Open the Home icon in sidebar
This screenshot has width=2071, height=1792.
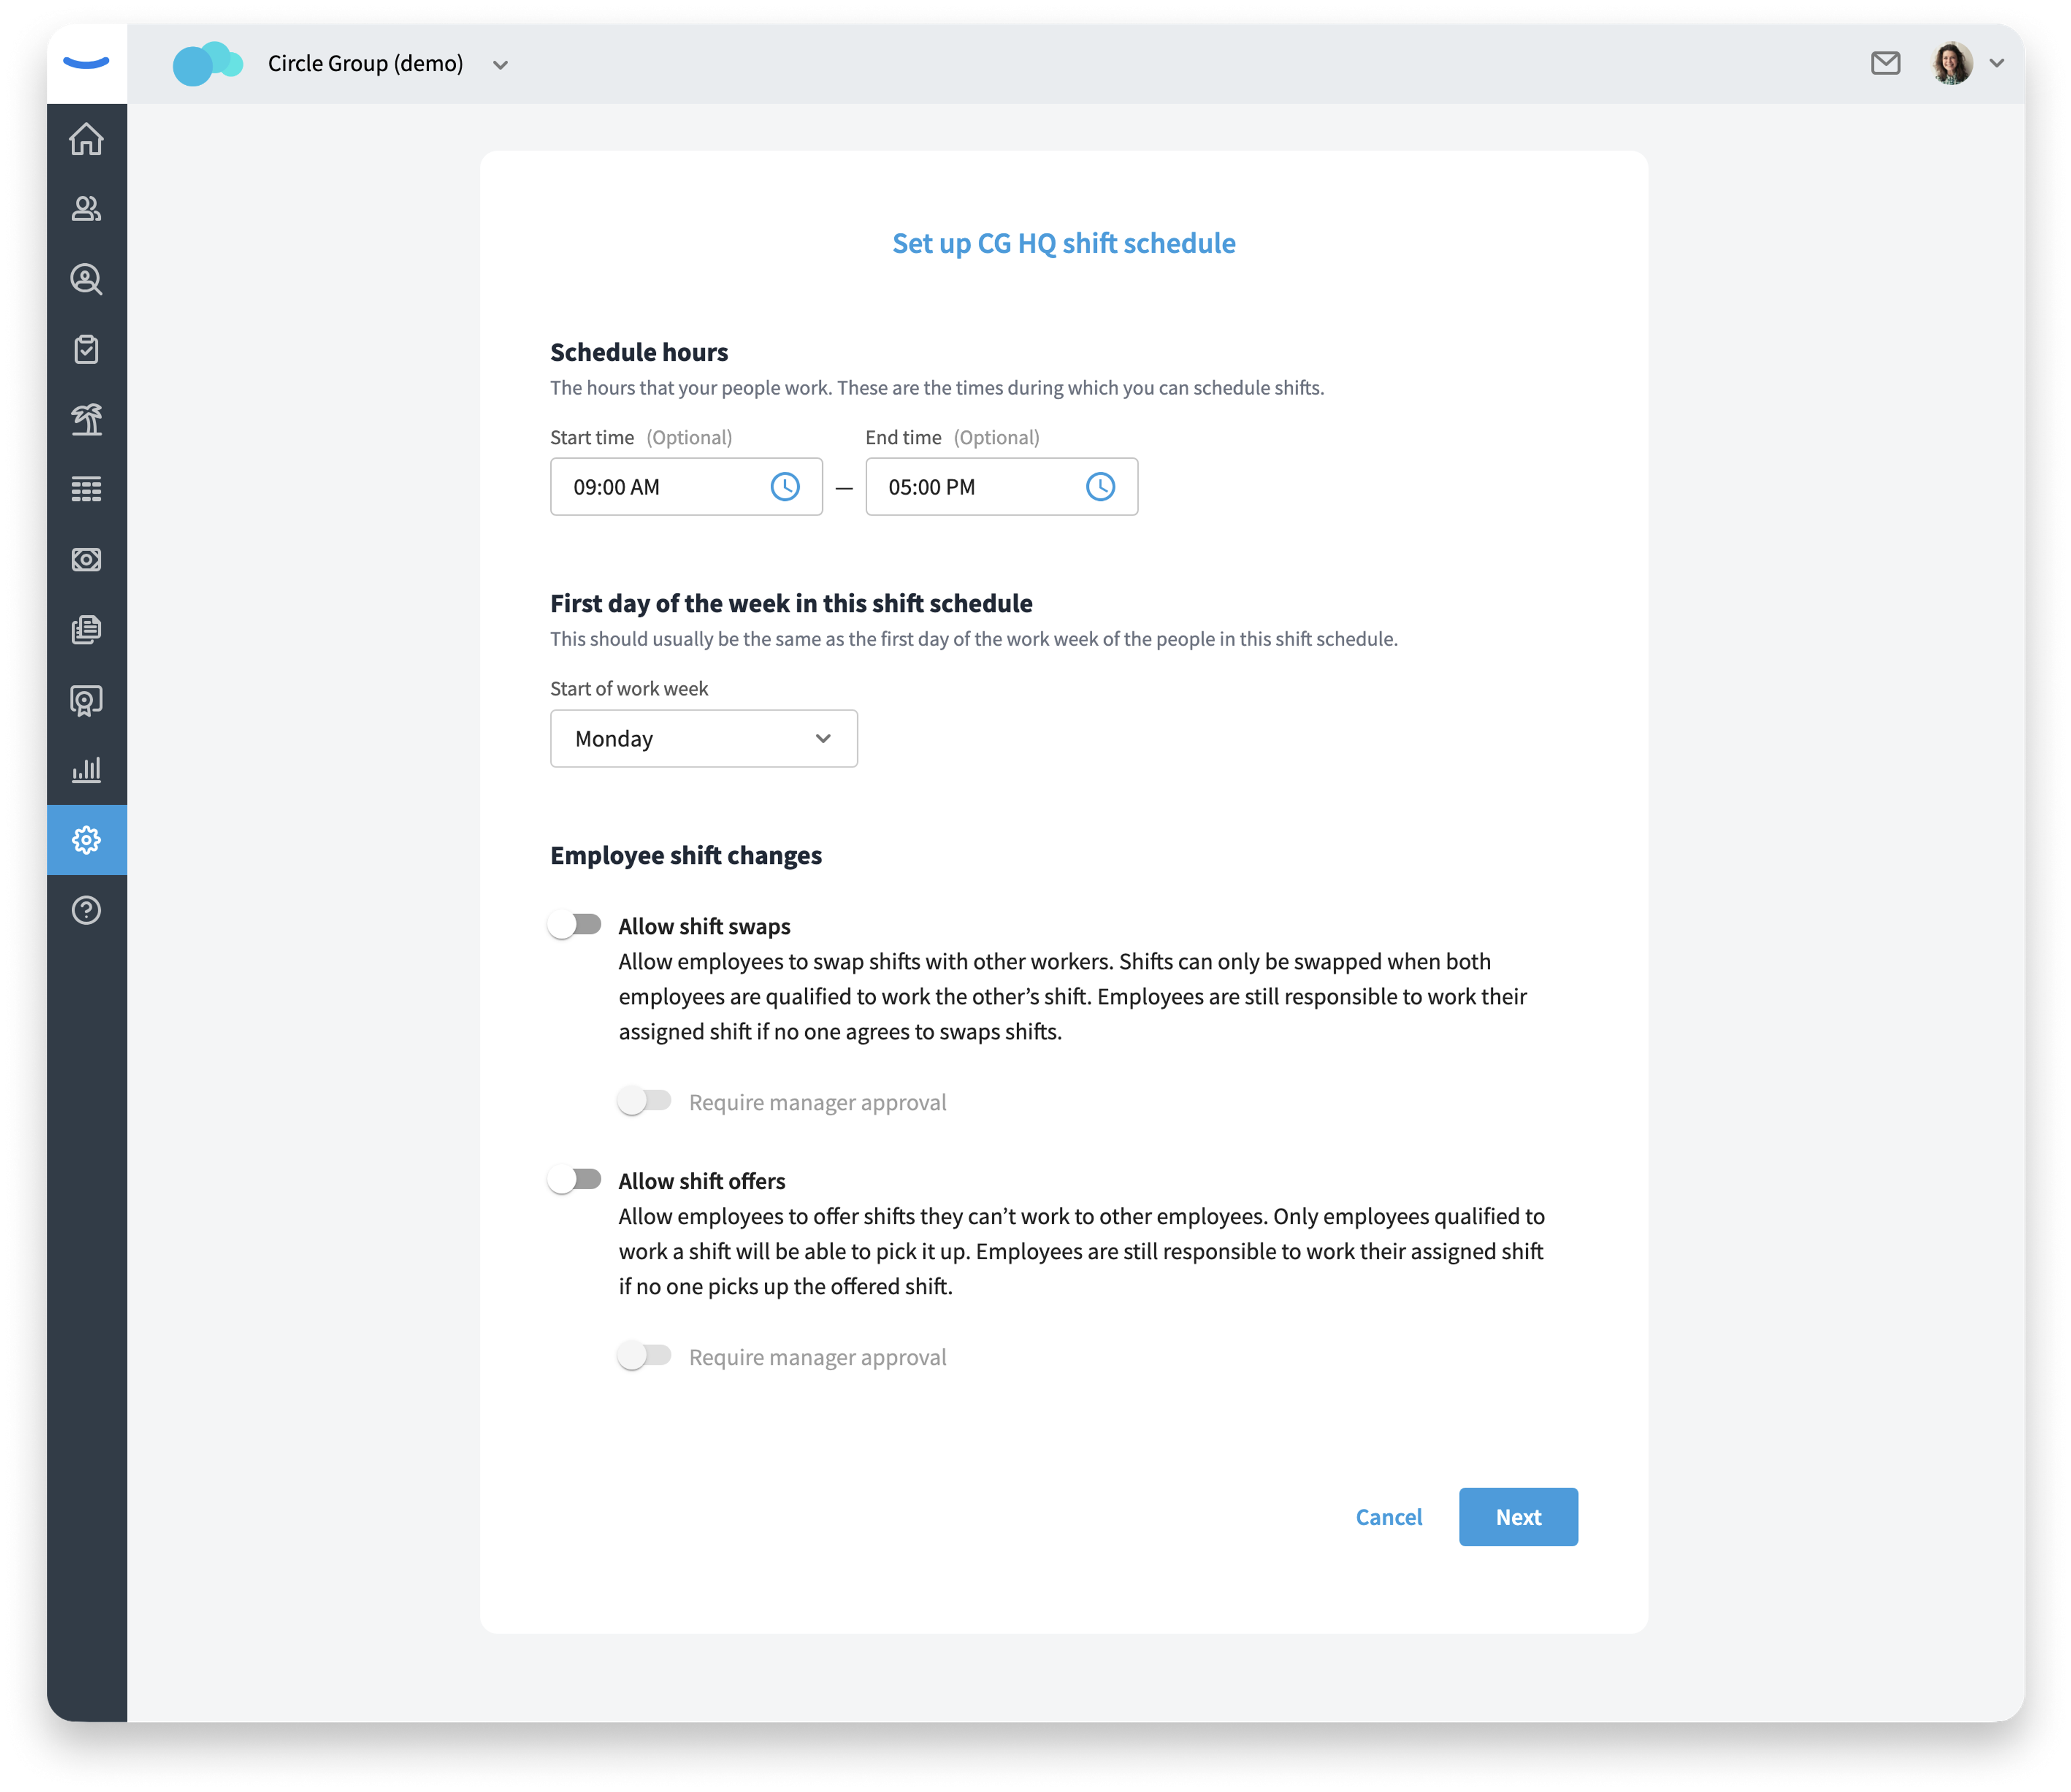tap(86, 139)
